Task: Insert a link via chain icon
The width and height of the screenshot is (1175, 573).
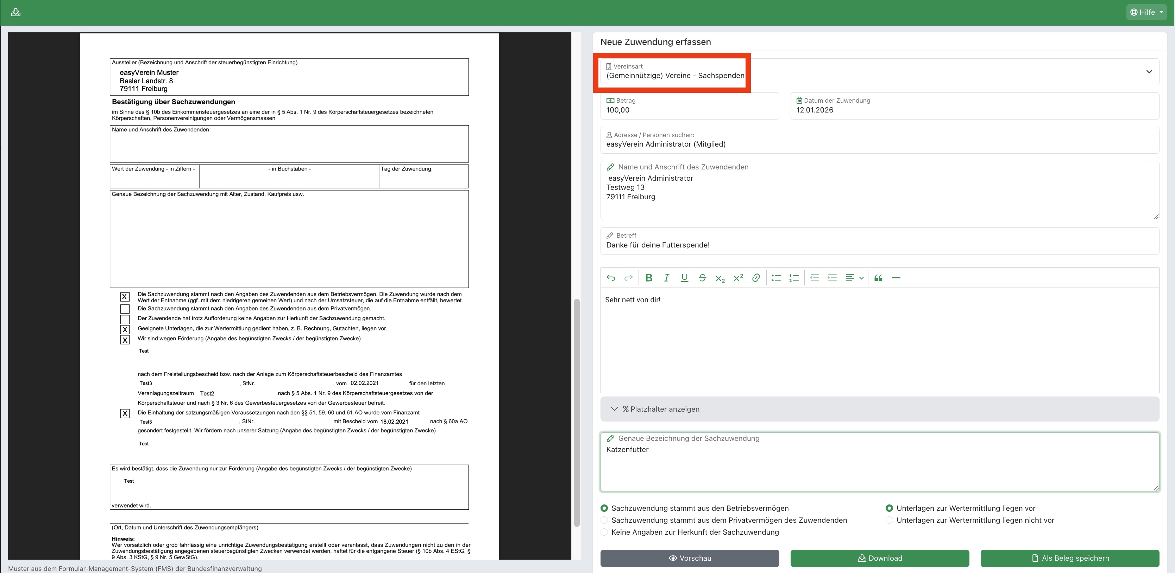Action: point(756,278)
